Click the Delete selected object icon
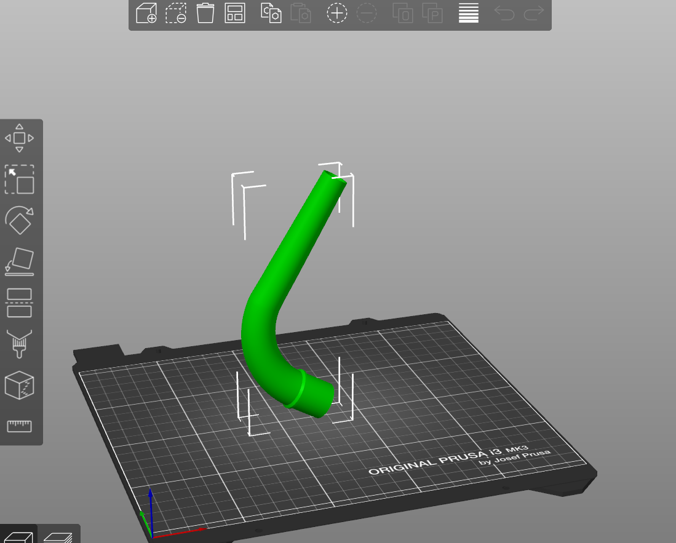Viewport: 676px width, 543px height. point(176,13)
